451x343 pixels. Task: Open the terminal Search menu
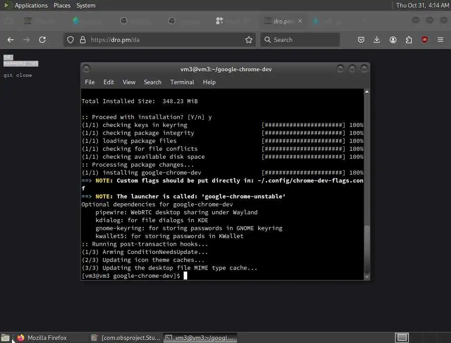[x=152, y=82]
